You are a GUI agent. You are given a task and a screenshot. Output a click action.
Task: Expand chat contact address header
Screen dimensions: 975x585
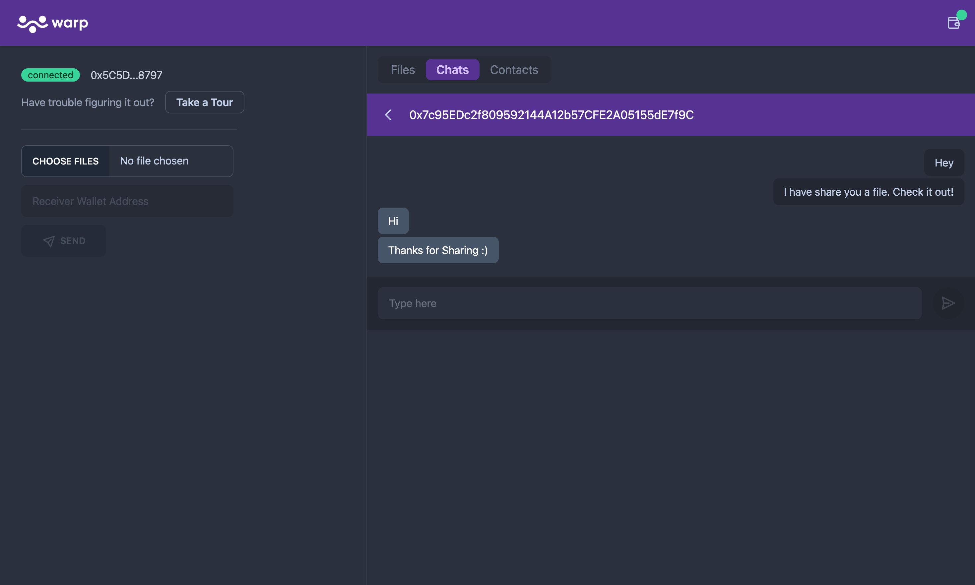[551, 114]
